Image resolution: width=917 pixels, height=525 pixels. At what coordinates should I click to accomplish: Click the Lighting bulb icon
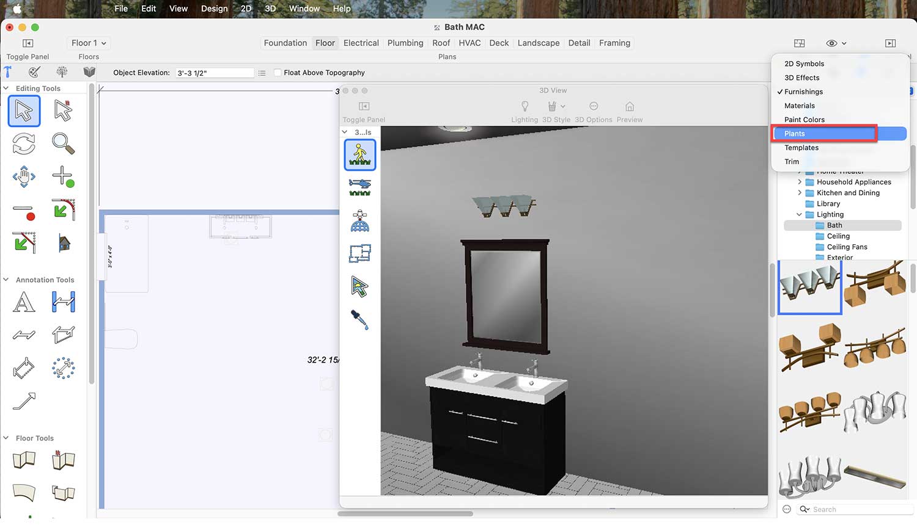coord(525,106)
